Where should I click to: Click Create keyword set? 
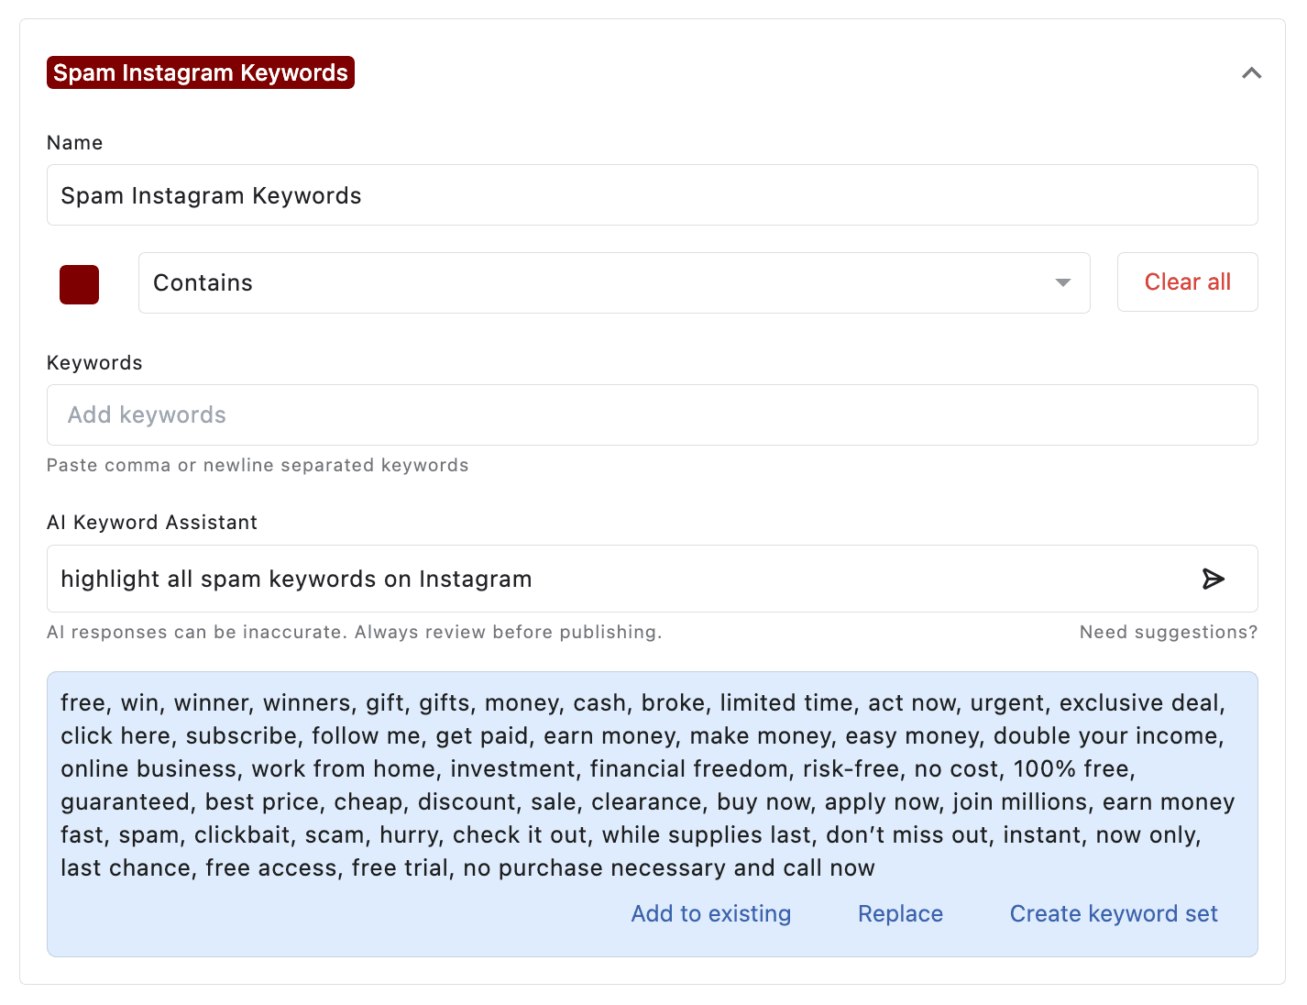pyautogui.click(x=1113, y=914)
